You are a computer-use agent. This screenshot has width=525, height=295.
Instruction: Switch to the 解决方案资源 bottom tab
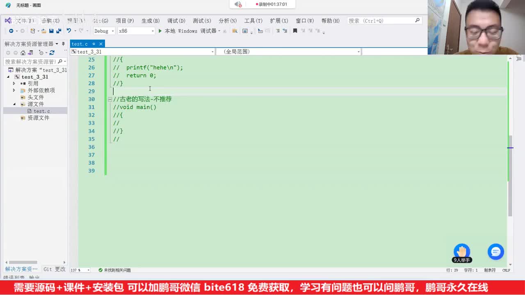tap(21, 269)
